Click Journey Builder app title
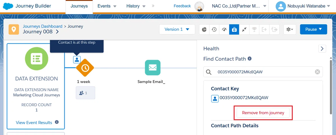 click(x=33, y=6)
